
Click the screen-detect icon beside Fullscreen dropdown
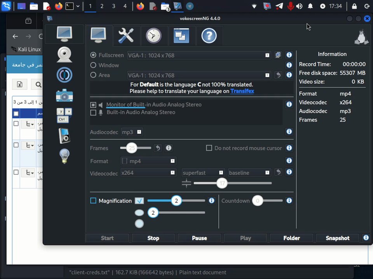point(278,55)
